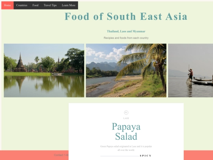Open the temple and pond photo

tap(44, 70)
